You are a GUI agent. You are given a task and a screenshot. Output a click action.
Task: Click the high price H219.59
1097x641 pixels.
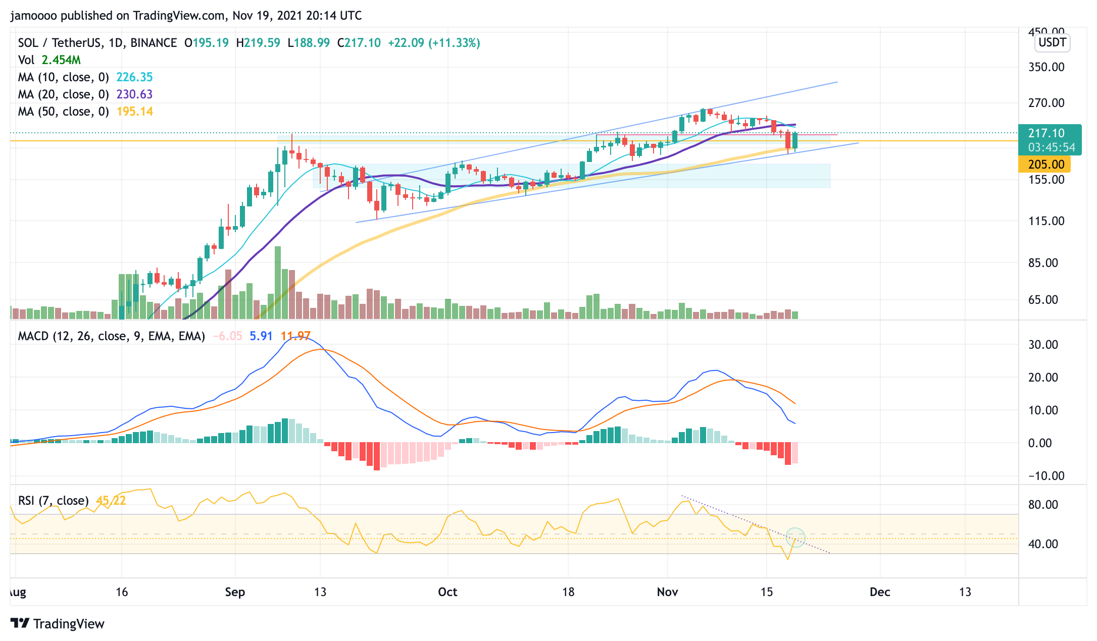(258, 43)
